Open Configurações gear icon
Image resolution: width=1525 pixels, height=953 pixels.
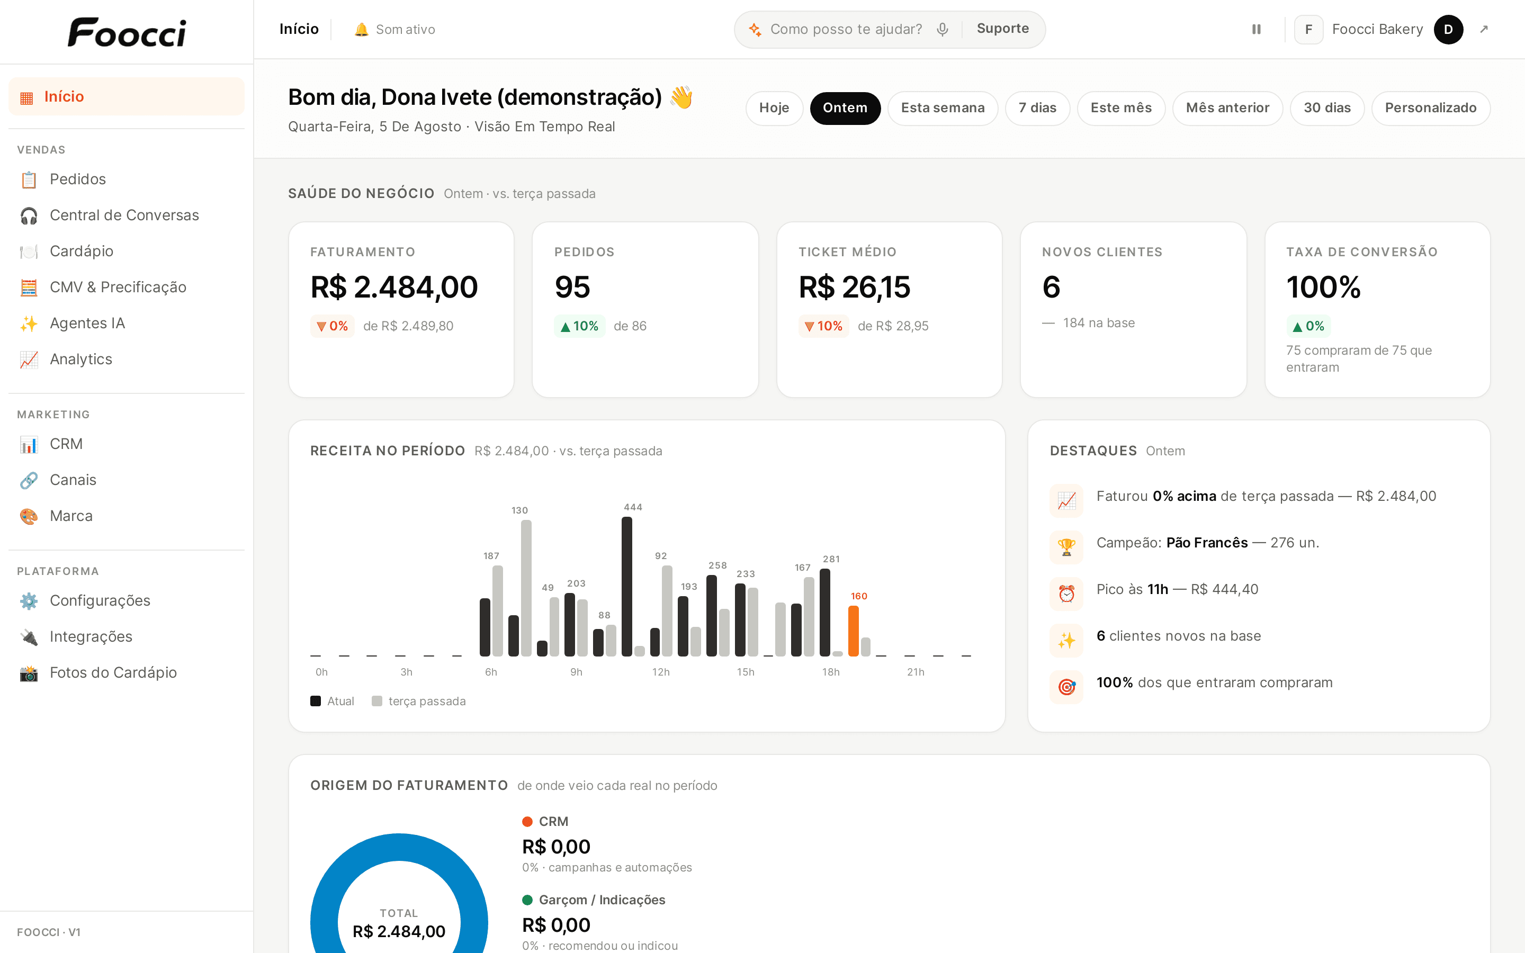pos(29,601)
